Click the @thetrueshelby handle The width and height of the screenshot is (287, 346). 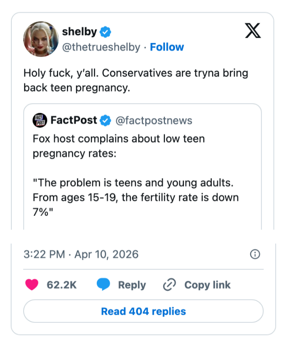(101, 47)
